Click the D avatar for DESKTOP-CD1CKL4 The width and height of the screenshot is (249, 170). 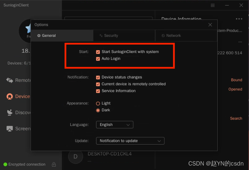tap(75, 156)
